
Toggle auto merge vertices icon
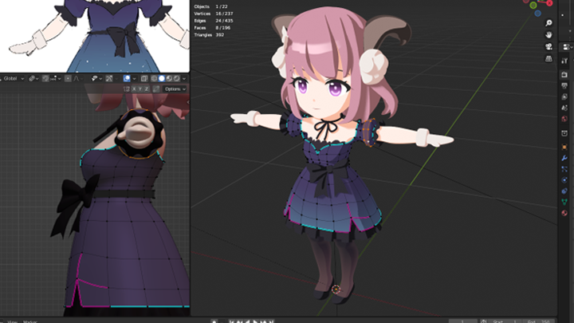pos(156,89)
